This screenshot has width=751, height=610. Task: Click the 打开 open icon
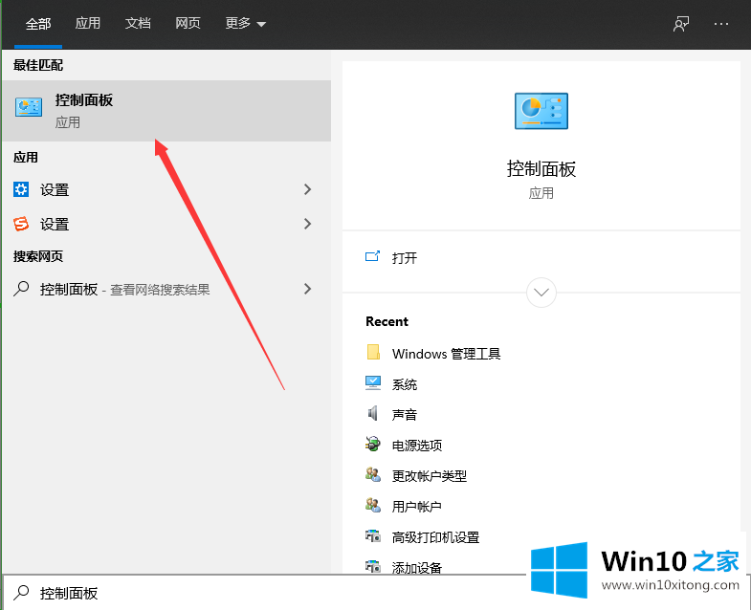click(372, 256)
